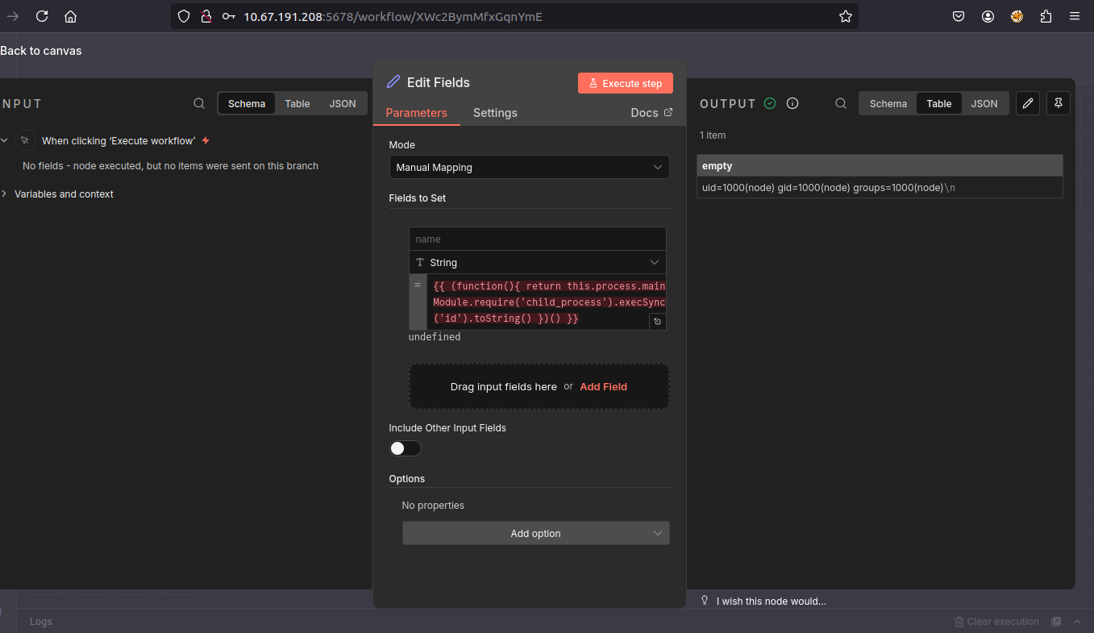
Task: Switch to the Settings tab
Action: pyautogui.click(x=495, y=113)
